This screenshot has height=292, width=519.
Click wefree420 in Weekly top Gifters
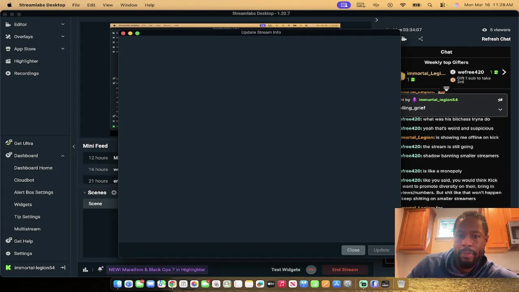[471, 72]
